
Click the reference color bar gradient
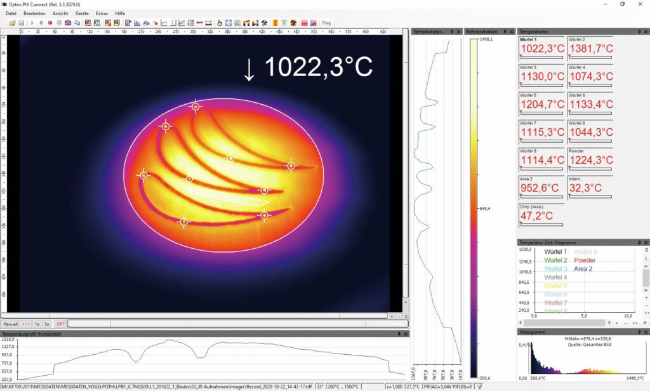pyautogui.click(x=474, y=208)
